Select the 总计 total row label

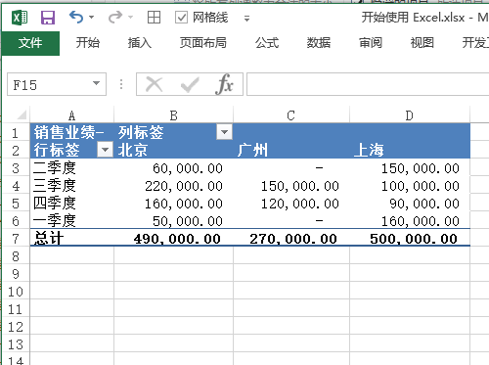click(72, 239)
